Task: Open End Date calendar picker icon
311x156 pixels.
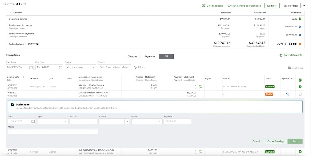Action: [61, 67]
